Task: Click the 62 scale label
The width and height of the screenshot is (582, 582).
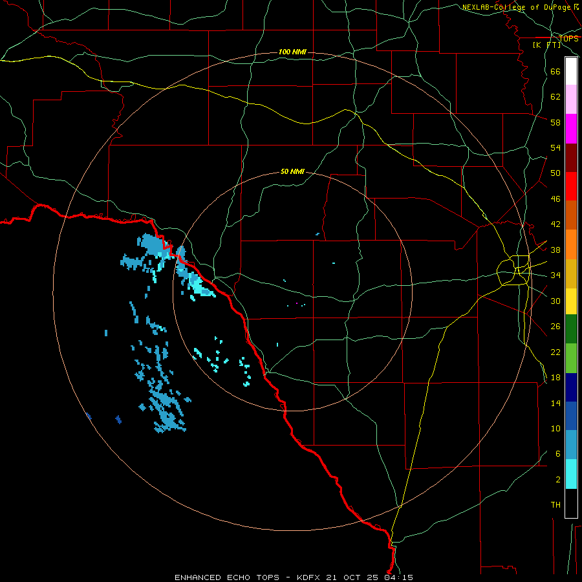Action: (x=555, y=97)
